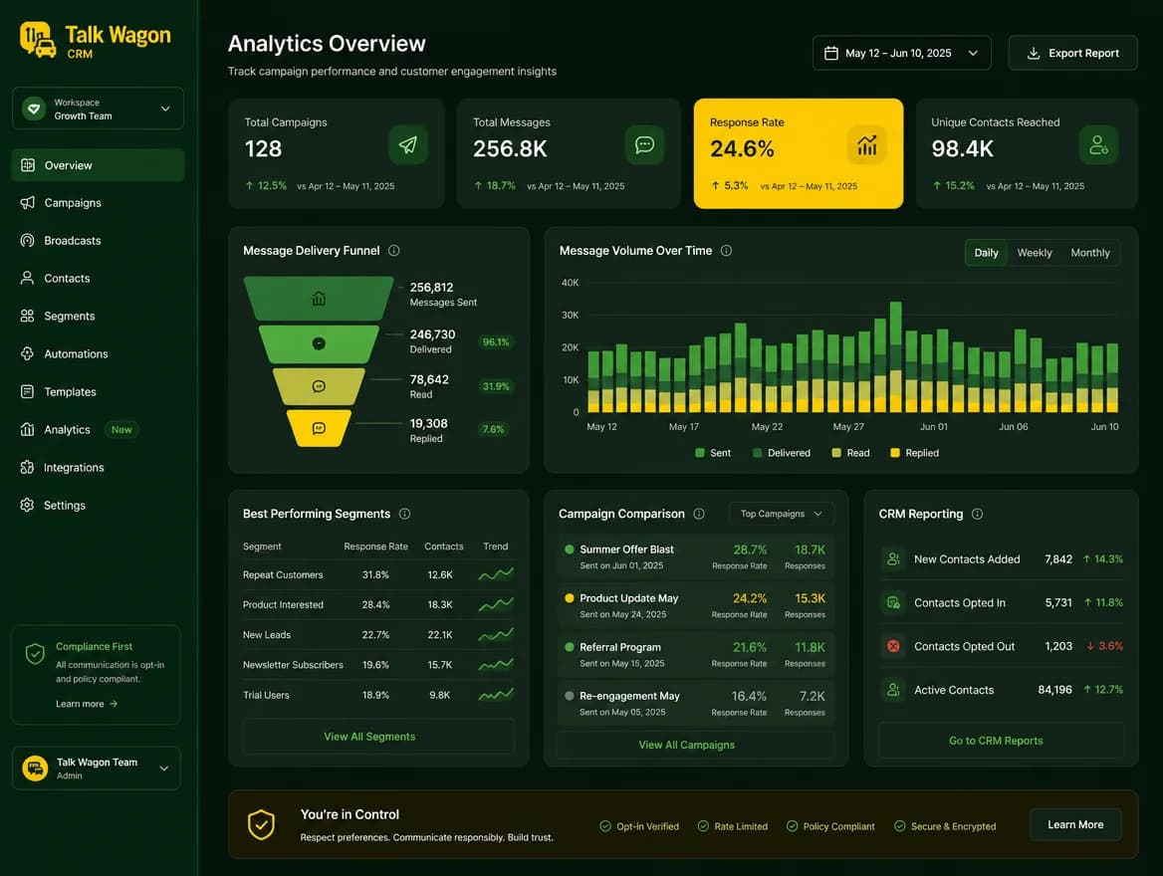
Task: Open the Campaigns menu item
Action: tap(98, 202)
